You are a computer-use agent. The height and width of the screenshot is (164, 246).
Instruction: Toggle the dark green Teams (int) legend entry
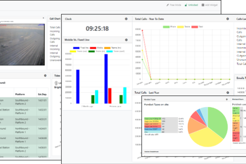click(x=97, y=51)
